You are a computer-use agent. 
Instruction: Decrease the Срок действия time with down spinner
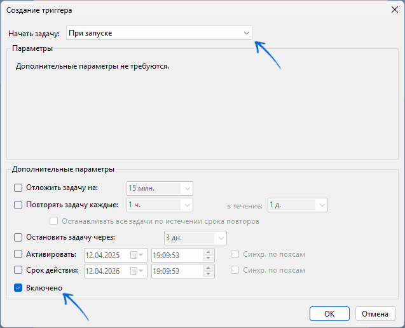click(209, 274)
